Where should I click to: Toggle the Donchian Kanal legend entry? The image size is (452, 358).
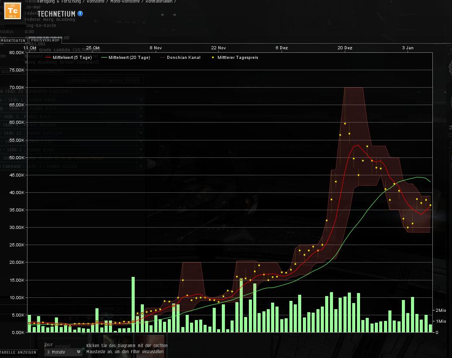coord(180,58)
